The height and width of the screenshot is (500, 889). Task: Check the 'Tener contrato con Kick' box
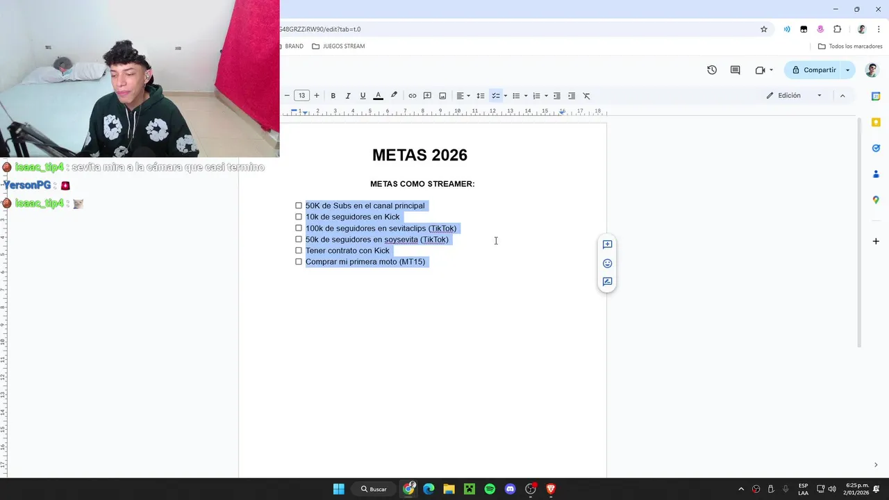coord(299,250)
